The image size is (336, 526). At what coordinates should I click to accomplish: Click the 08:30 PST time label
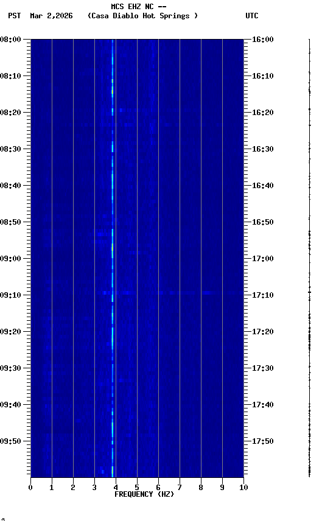coord(10,149)
